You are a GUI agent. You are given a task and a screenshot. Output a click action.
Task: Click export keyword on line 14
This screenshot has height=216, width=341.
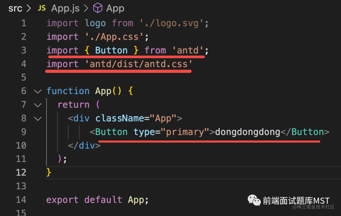tap(63, 200)
